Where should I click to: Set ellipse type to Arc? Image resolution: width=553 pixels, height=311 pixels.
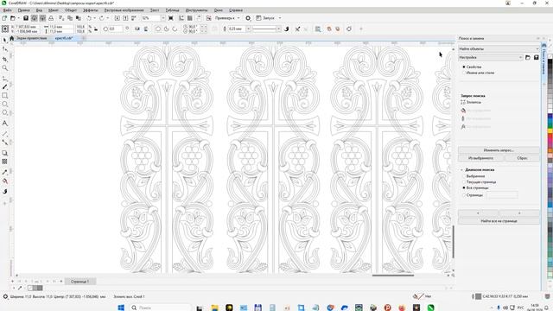point(175,29)
